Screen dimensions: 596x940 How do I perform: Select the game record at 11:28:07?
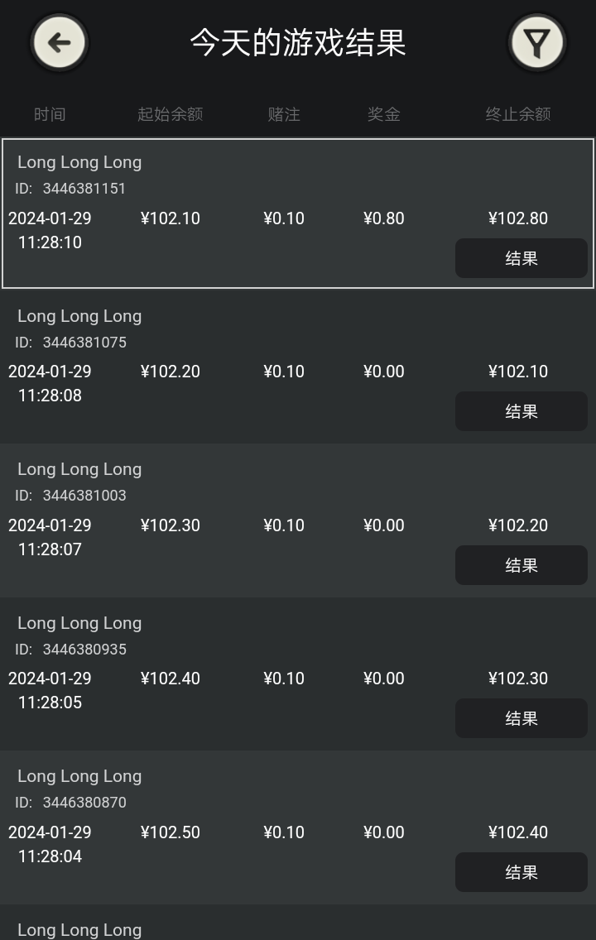click(298, 520)
